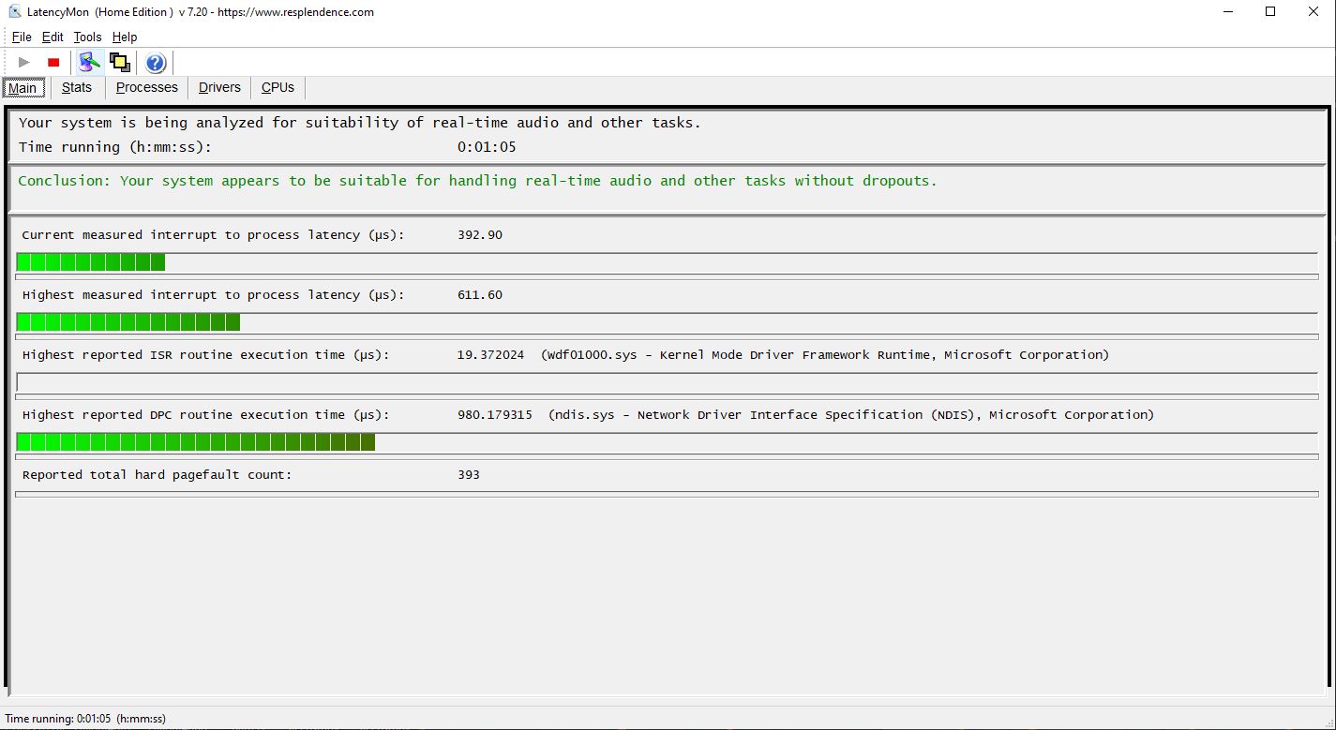The width and height of the screenshot is (1336, 730).
Task: Click the LatencyMon app icon in the title bar
Action: pyautogui.click(x=14, y=12)
